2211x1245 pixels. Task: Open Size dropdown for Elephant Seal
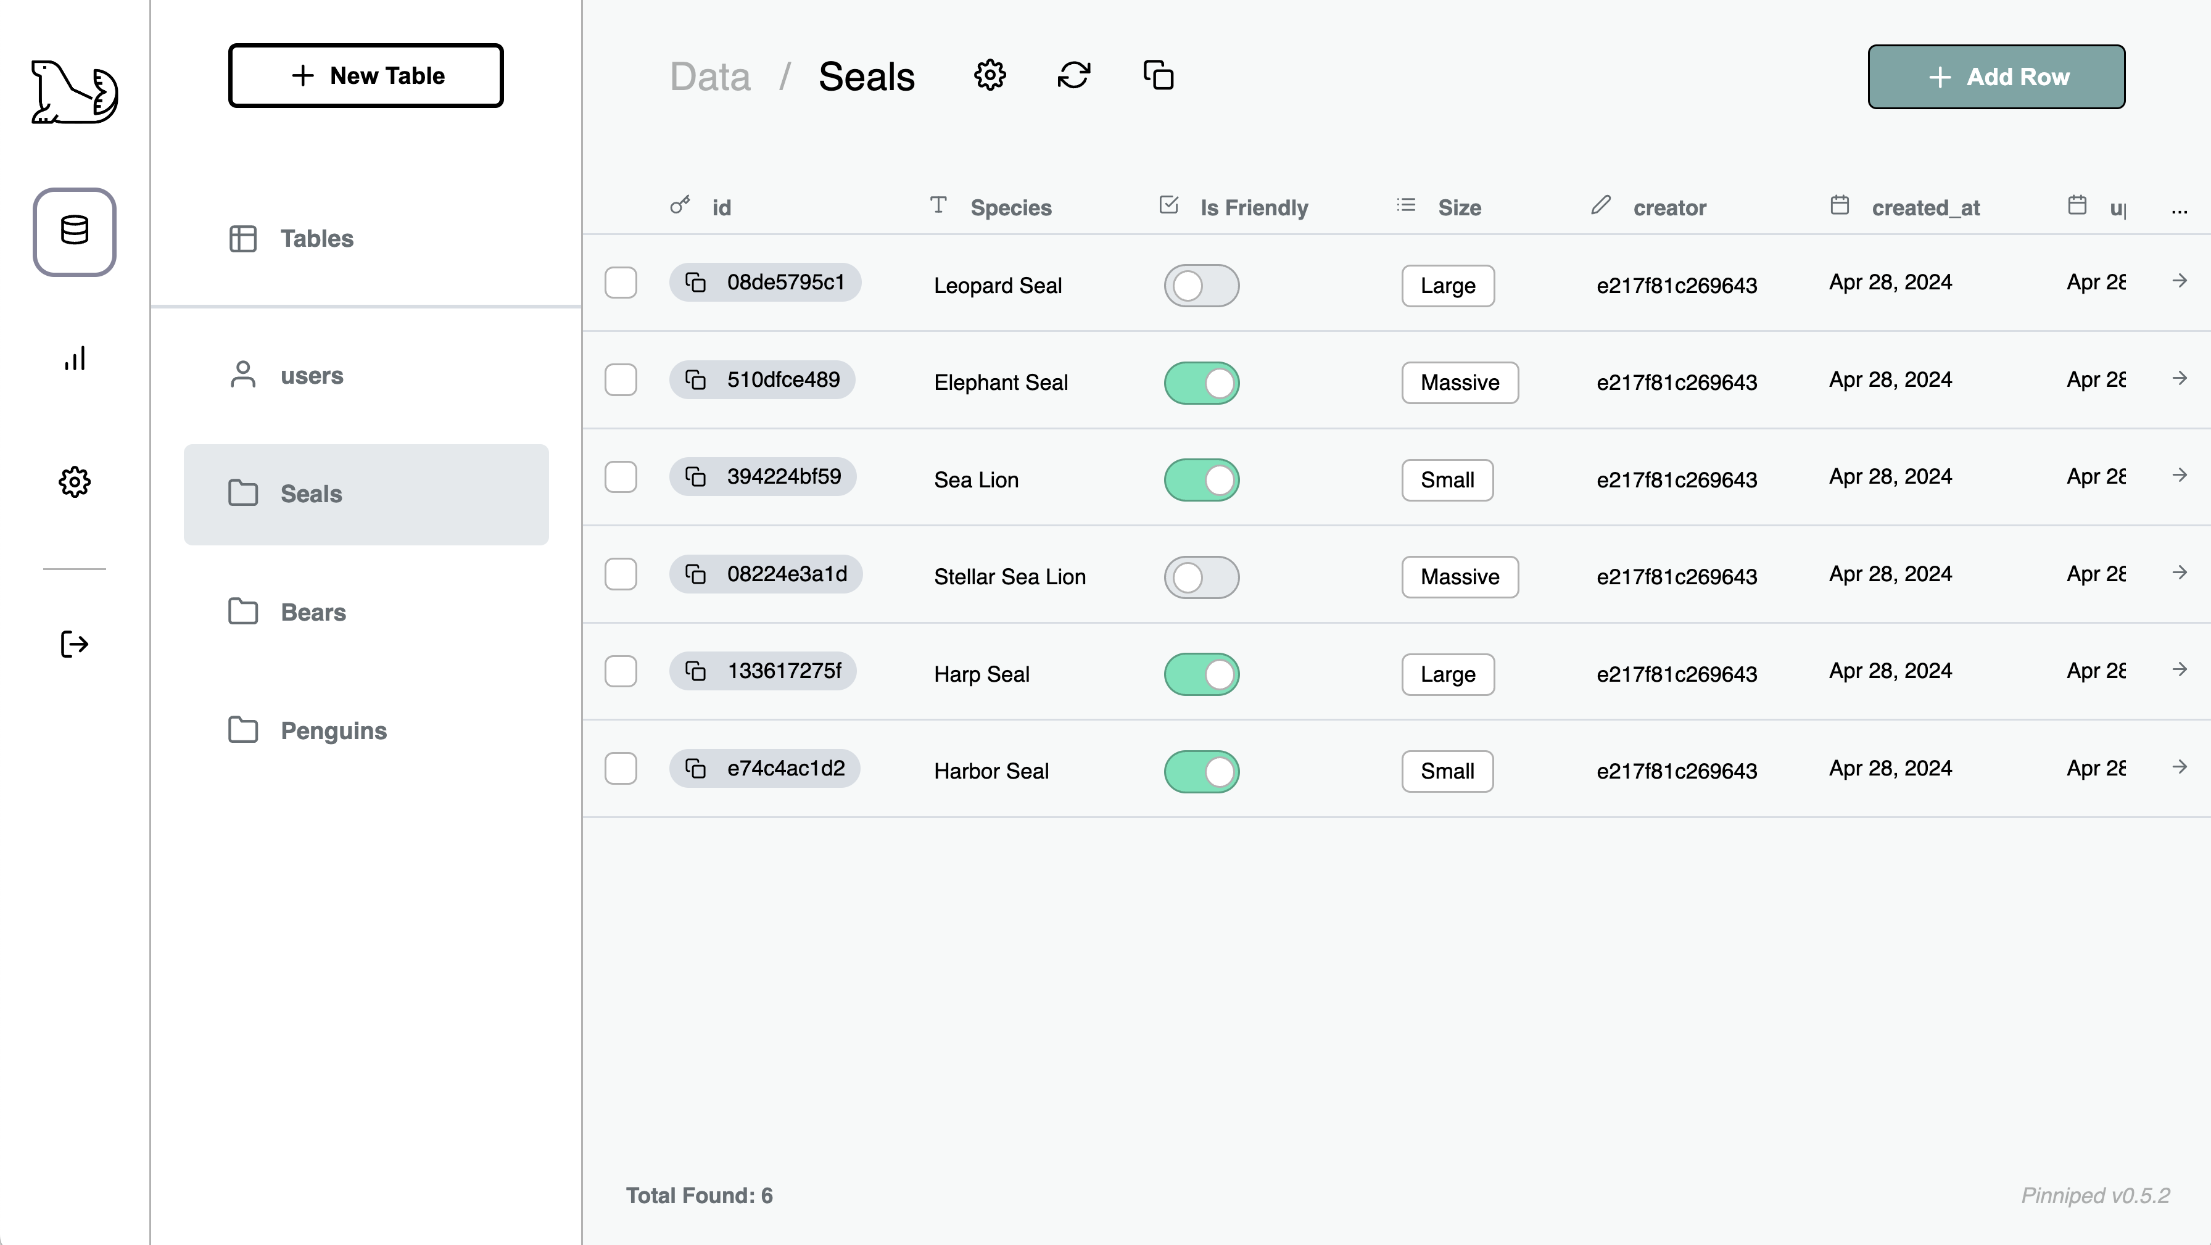pos(1459,383)
